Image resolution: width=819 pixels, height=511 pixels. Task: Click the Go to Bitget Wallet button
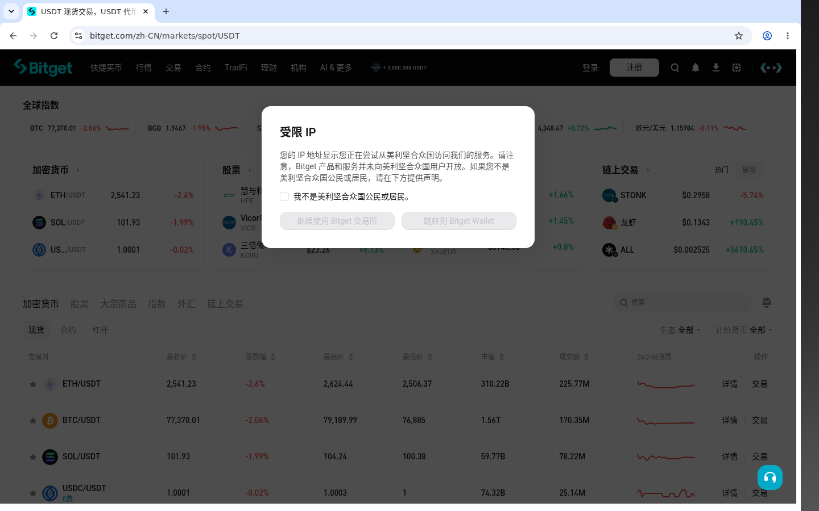[459, 221]
